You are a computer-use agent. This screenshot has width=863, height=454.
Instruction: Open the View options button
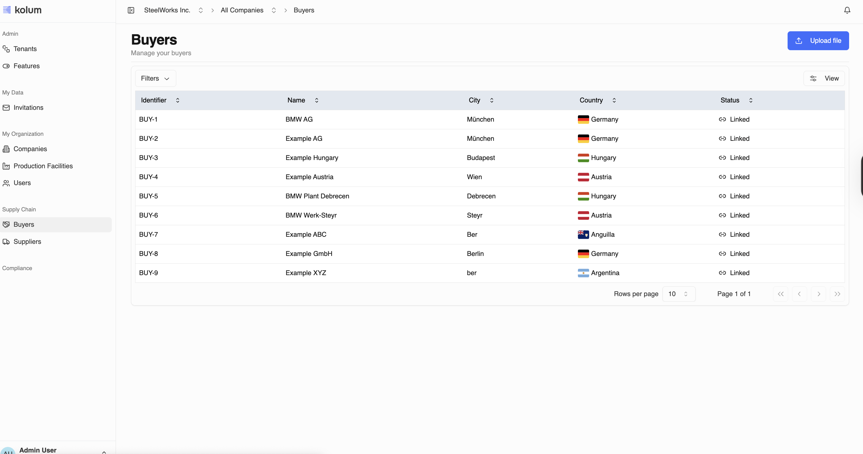824,78
